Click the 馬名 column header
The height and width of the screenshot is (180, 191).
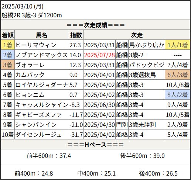tap(42, 35)
